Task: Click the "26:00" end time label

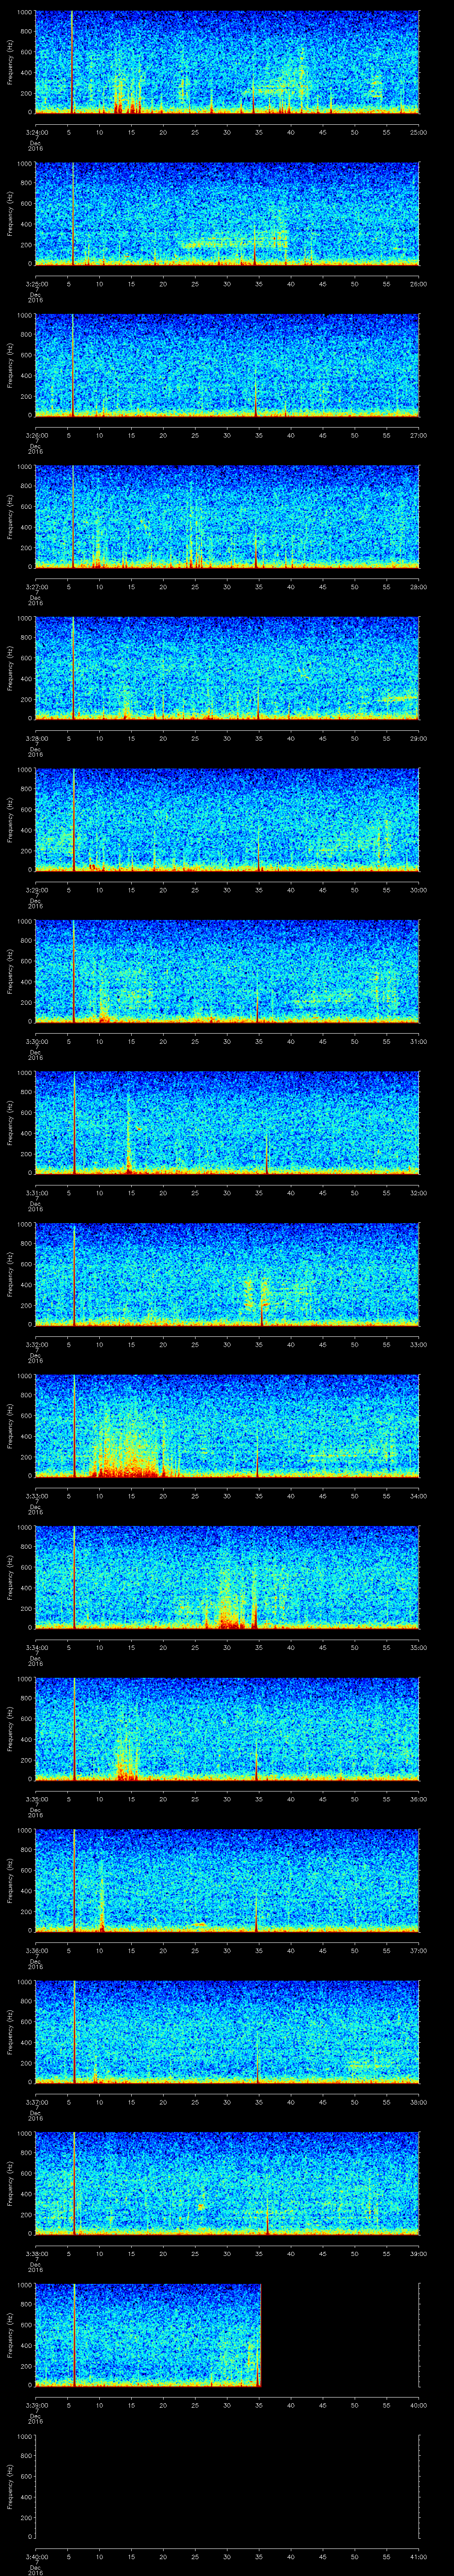Action: (418, 284)
